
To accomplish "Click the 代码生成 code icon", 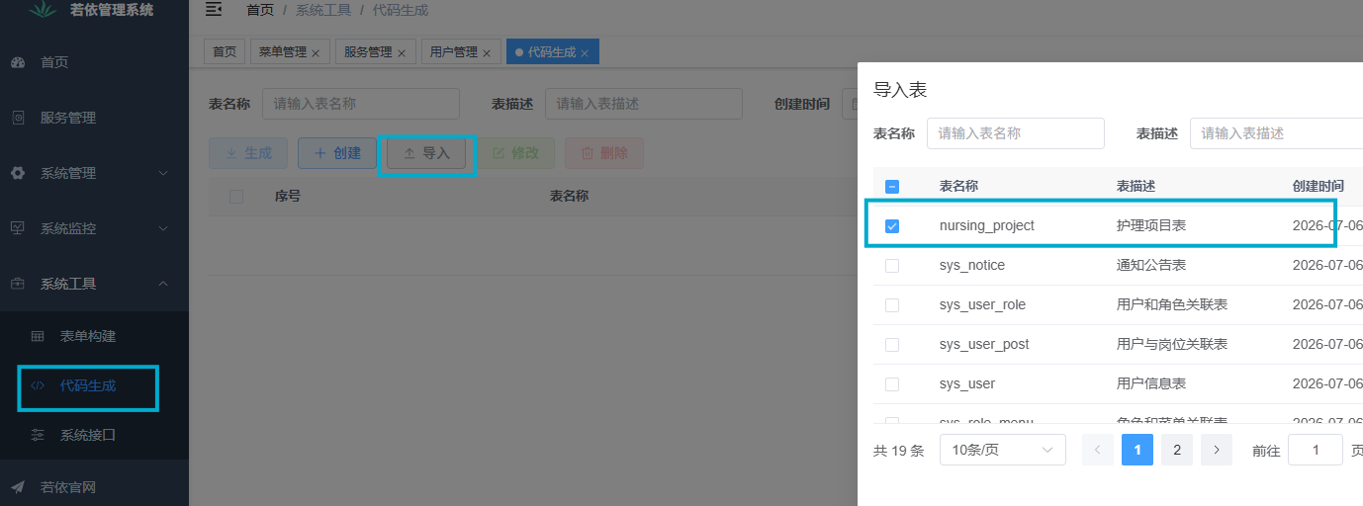I will click(x=38, y=385).
